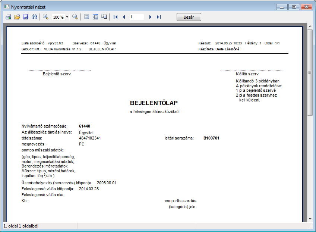Click item number 4847102341
316x232 pixels.
click(90, 138)
